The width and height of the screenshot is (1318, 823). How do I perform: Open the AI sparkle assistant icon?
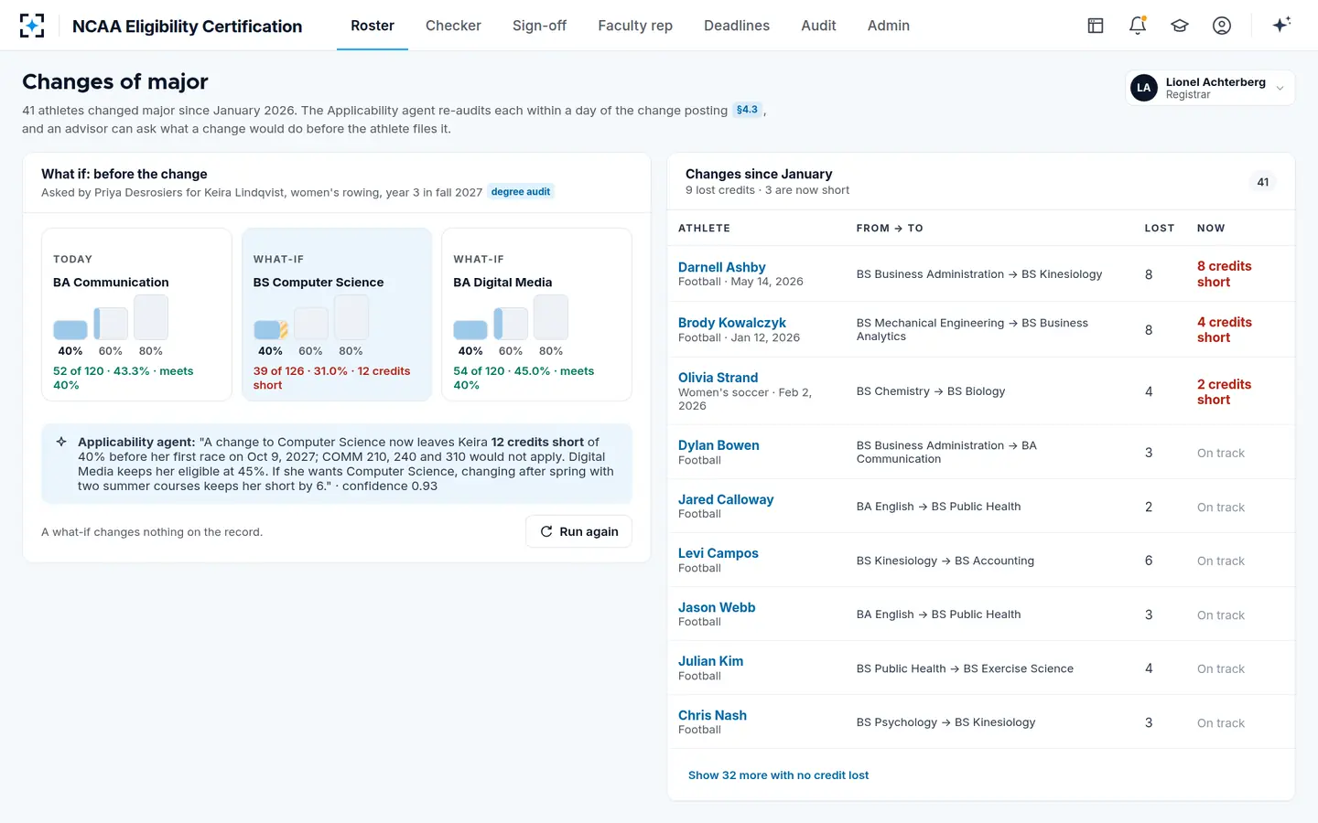point(1281,25)
